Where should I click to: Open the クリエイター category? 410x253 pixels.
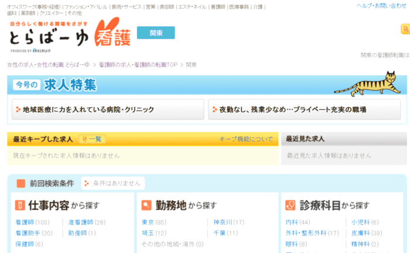52,13
